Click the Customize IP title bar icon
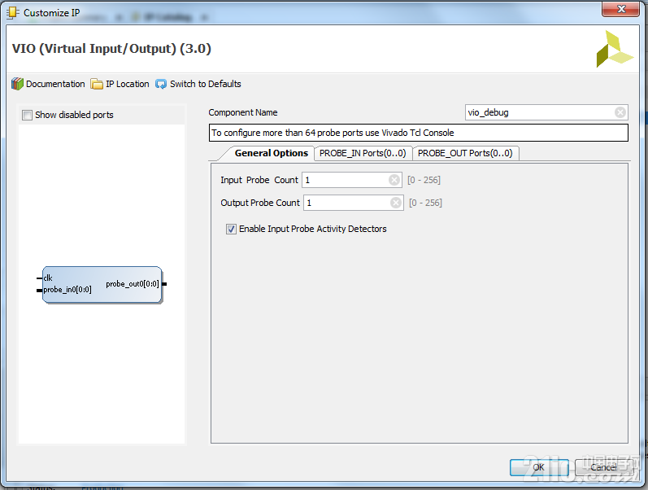Viewport: 648px width, 490px height. coord(13,13)
